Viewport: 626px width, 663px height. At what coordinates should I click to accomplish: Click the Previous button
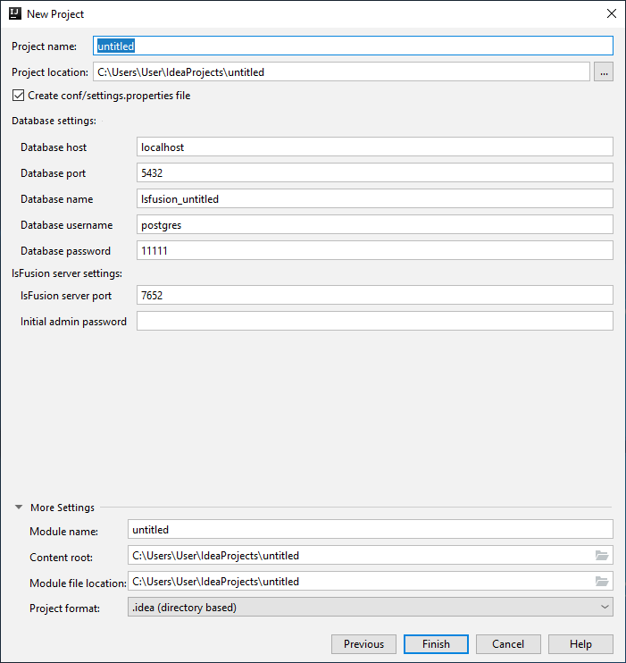[x=363, y=644]
